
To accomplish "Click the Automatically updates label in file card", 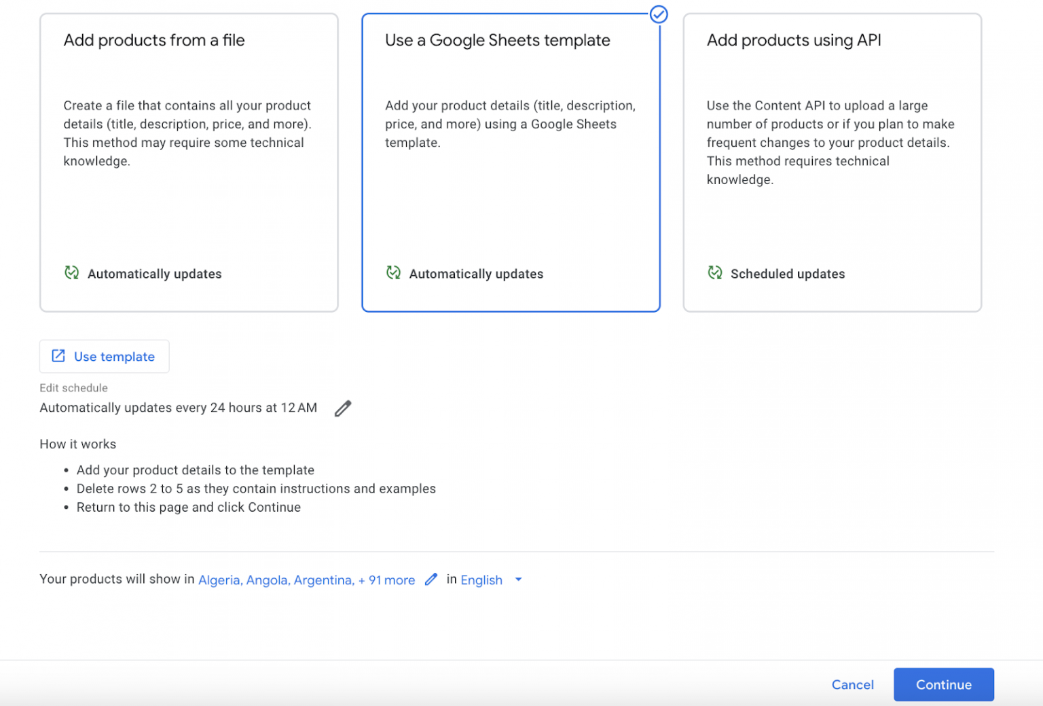I will click(154, 274).
